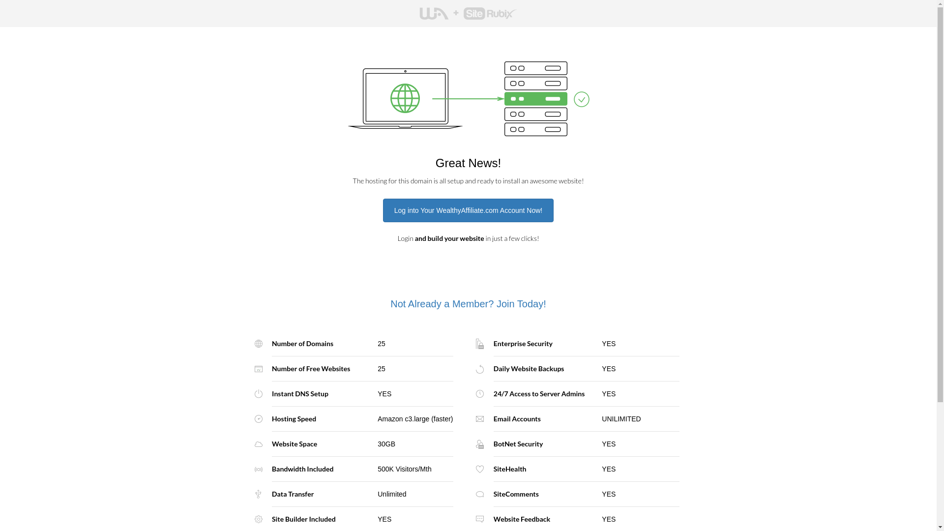This screenshot has height=531, width=944.
Task: Click the 'Website Feedback' label
Action: (x=522, y=519)
